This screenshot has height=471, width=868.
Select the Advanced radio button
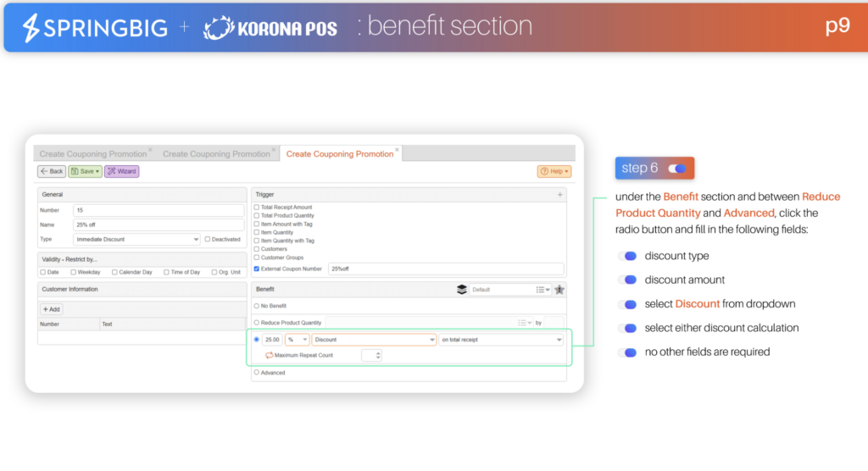click(256, 373)
